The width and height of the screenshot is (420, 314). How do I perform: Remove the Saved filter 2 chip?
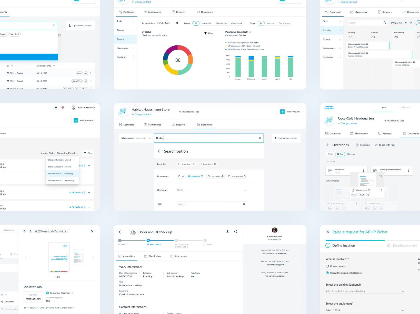click(215, 164)
